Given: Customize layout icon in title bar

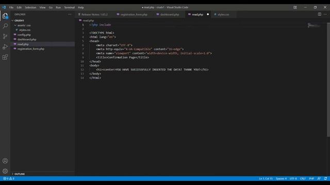Looking at the screenshot, I should 295,7.
